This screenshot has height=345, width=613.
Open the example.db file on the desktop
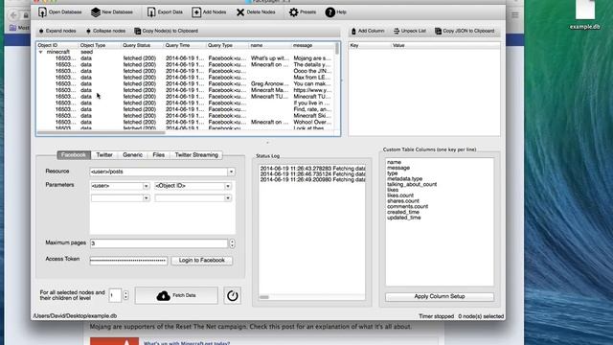pos(585,15)
